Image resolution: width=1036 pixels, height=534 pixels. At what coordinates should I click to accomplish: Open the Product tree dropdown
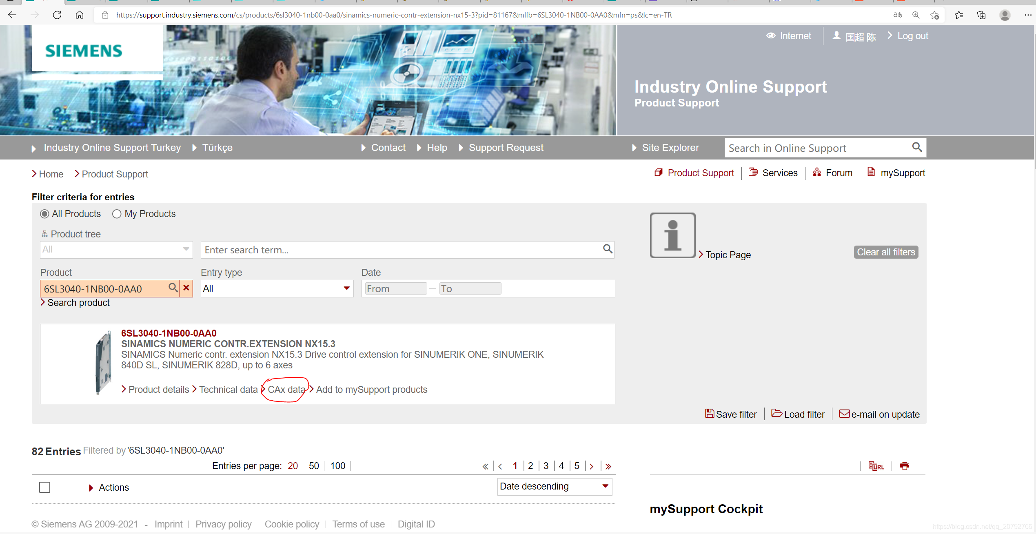[116, 250]
